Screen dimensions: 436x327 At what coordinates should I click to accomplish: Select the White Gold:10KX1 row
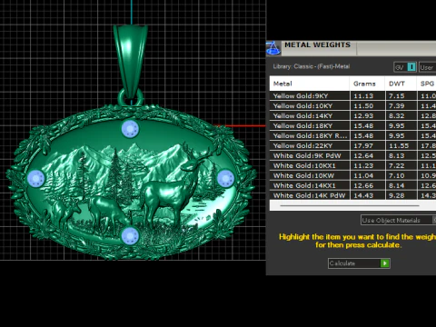click(352, 166)
